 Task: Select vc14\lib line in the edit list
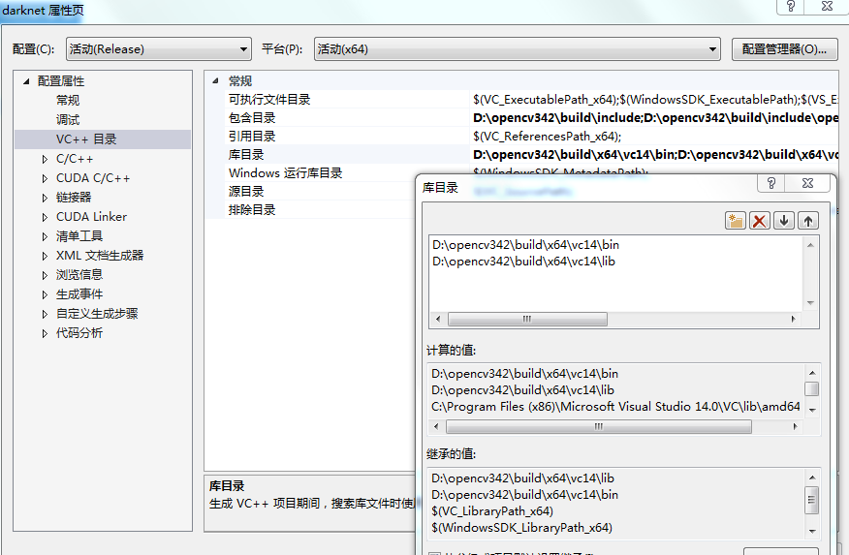pyautogui.click(x=523, y=262)
